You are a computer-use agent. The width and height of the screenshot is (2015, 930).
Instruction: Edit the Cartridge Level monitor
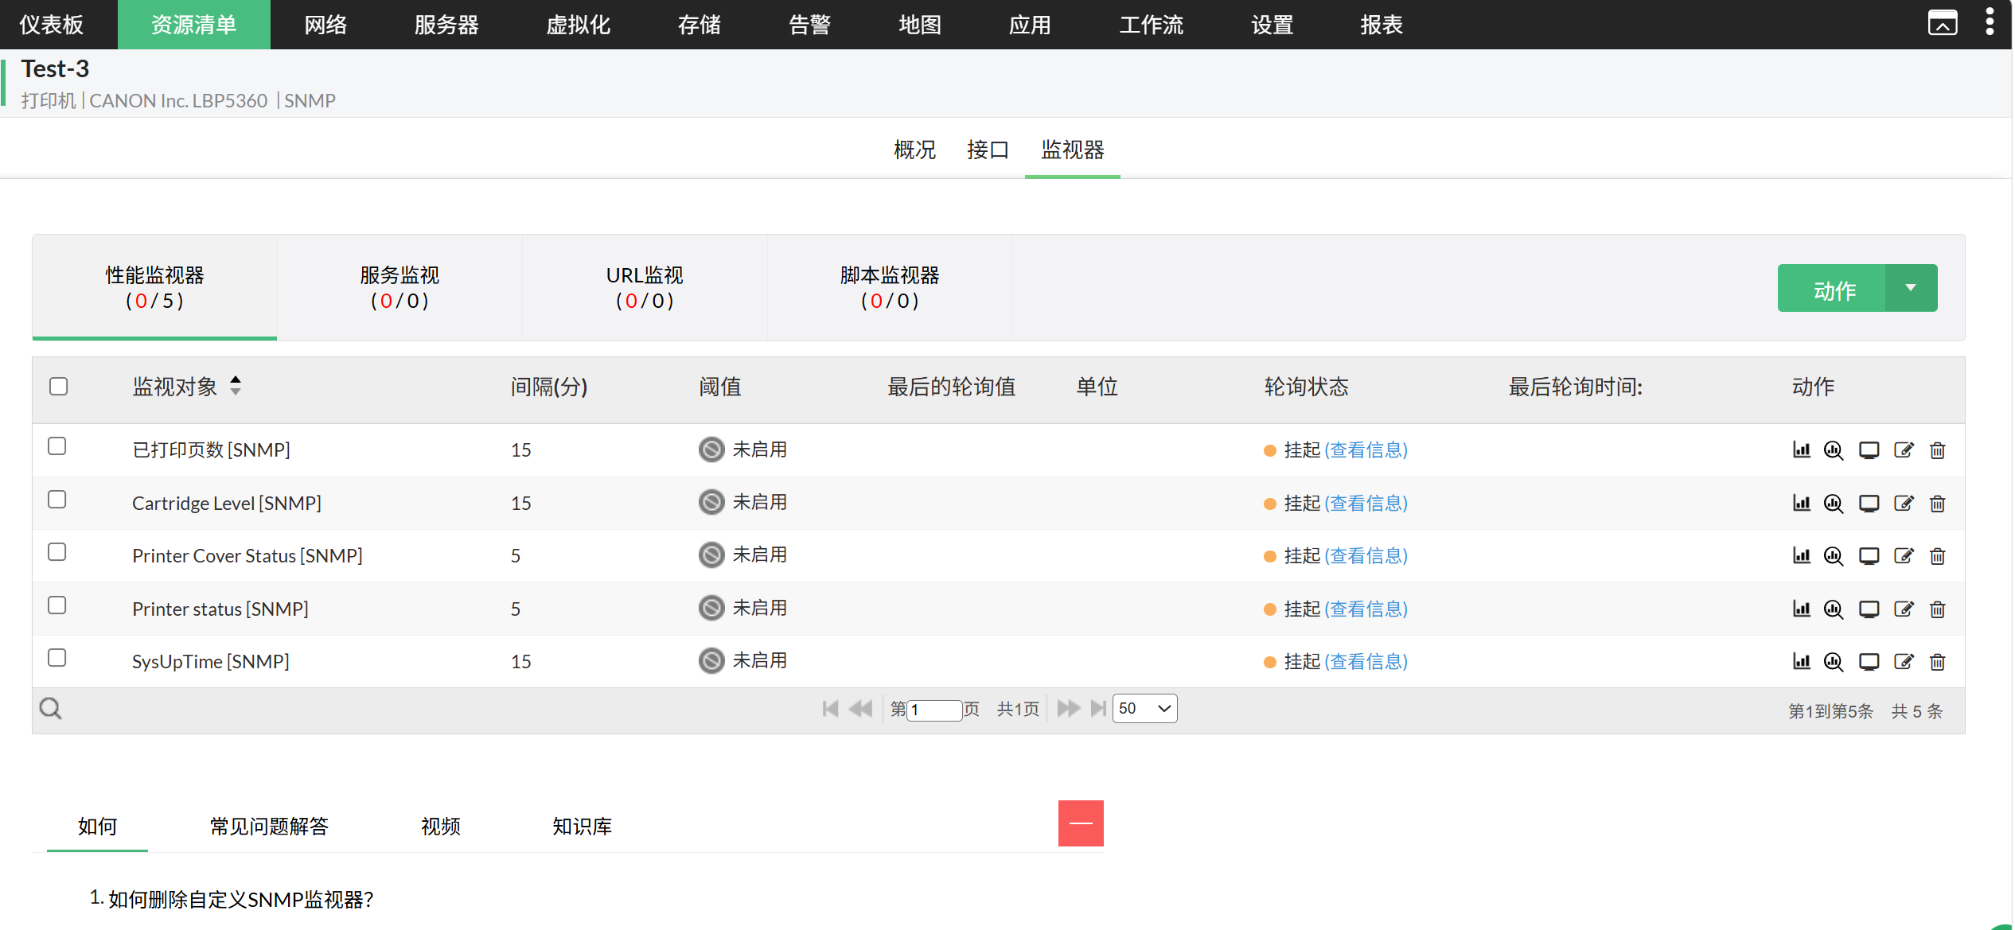pyautogui.click(x=1904, y=503)
